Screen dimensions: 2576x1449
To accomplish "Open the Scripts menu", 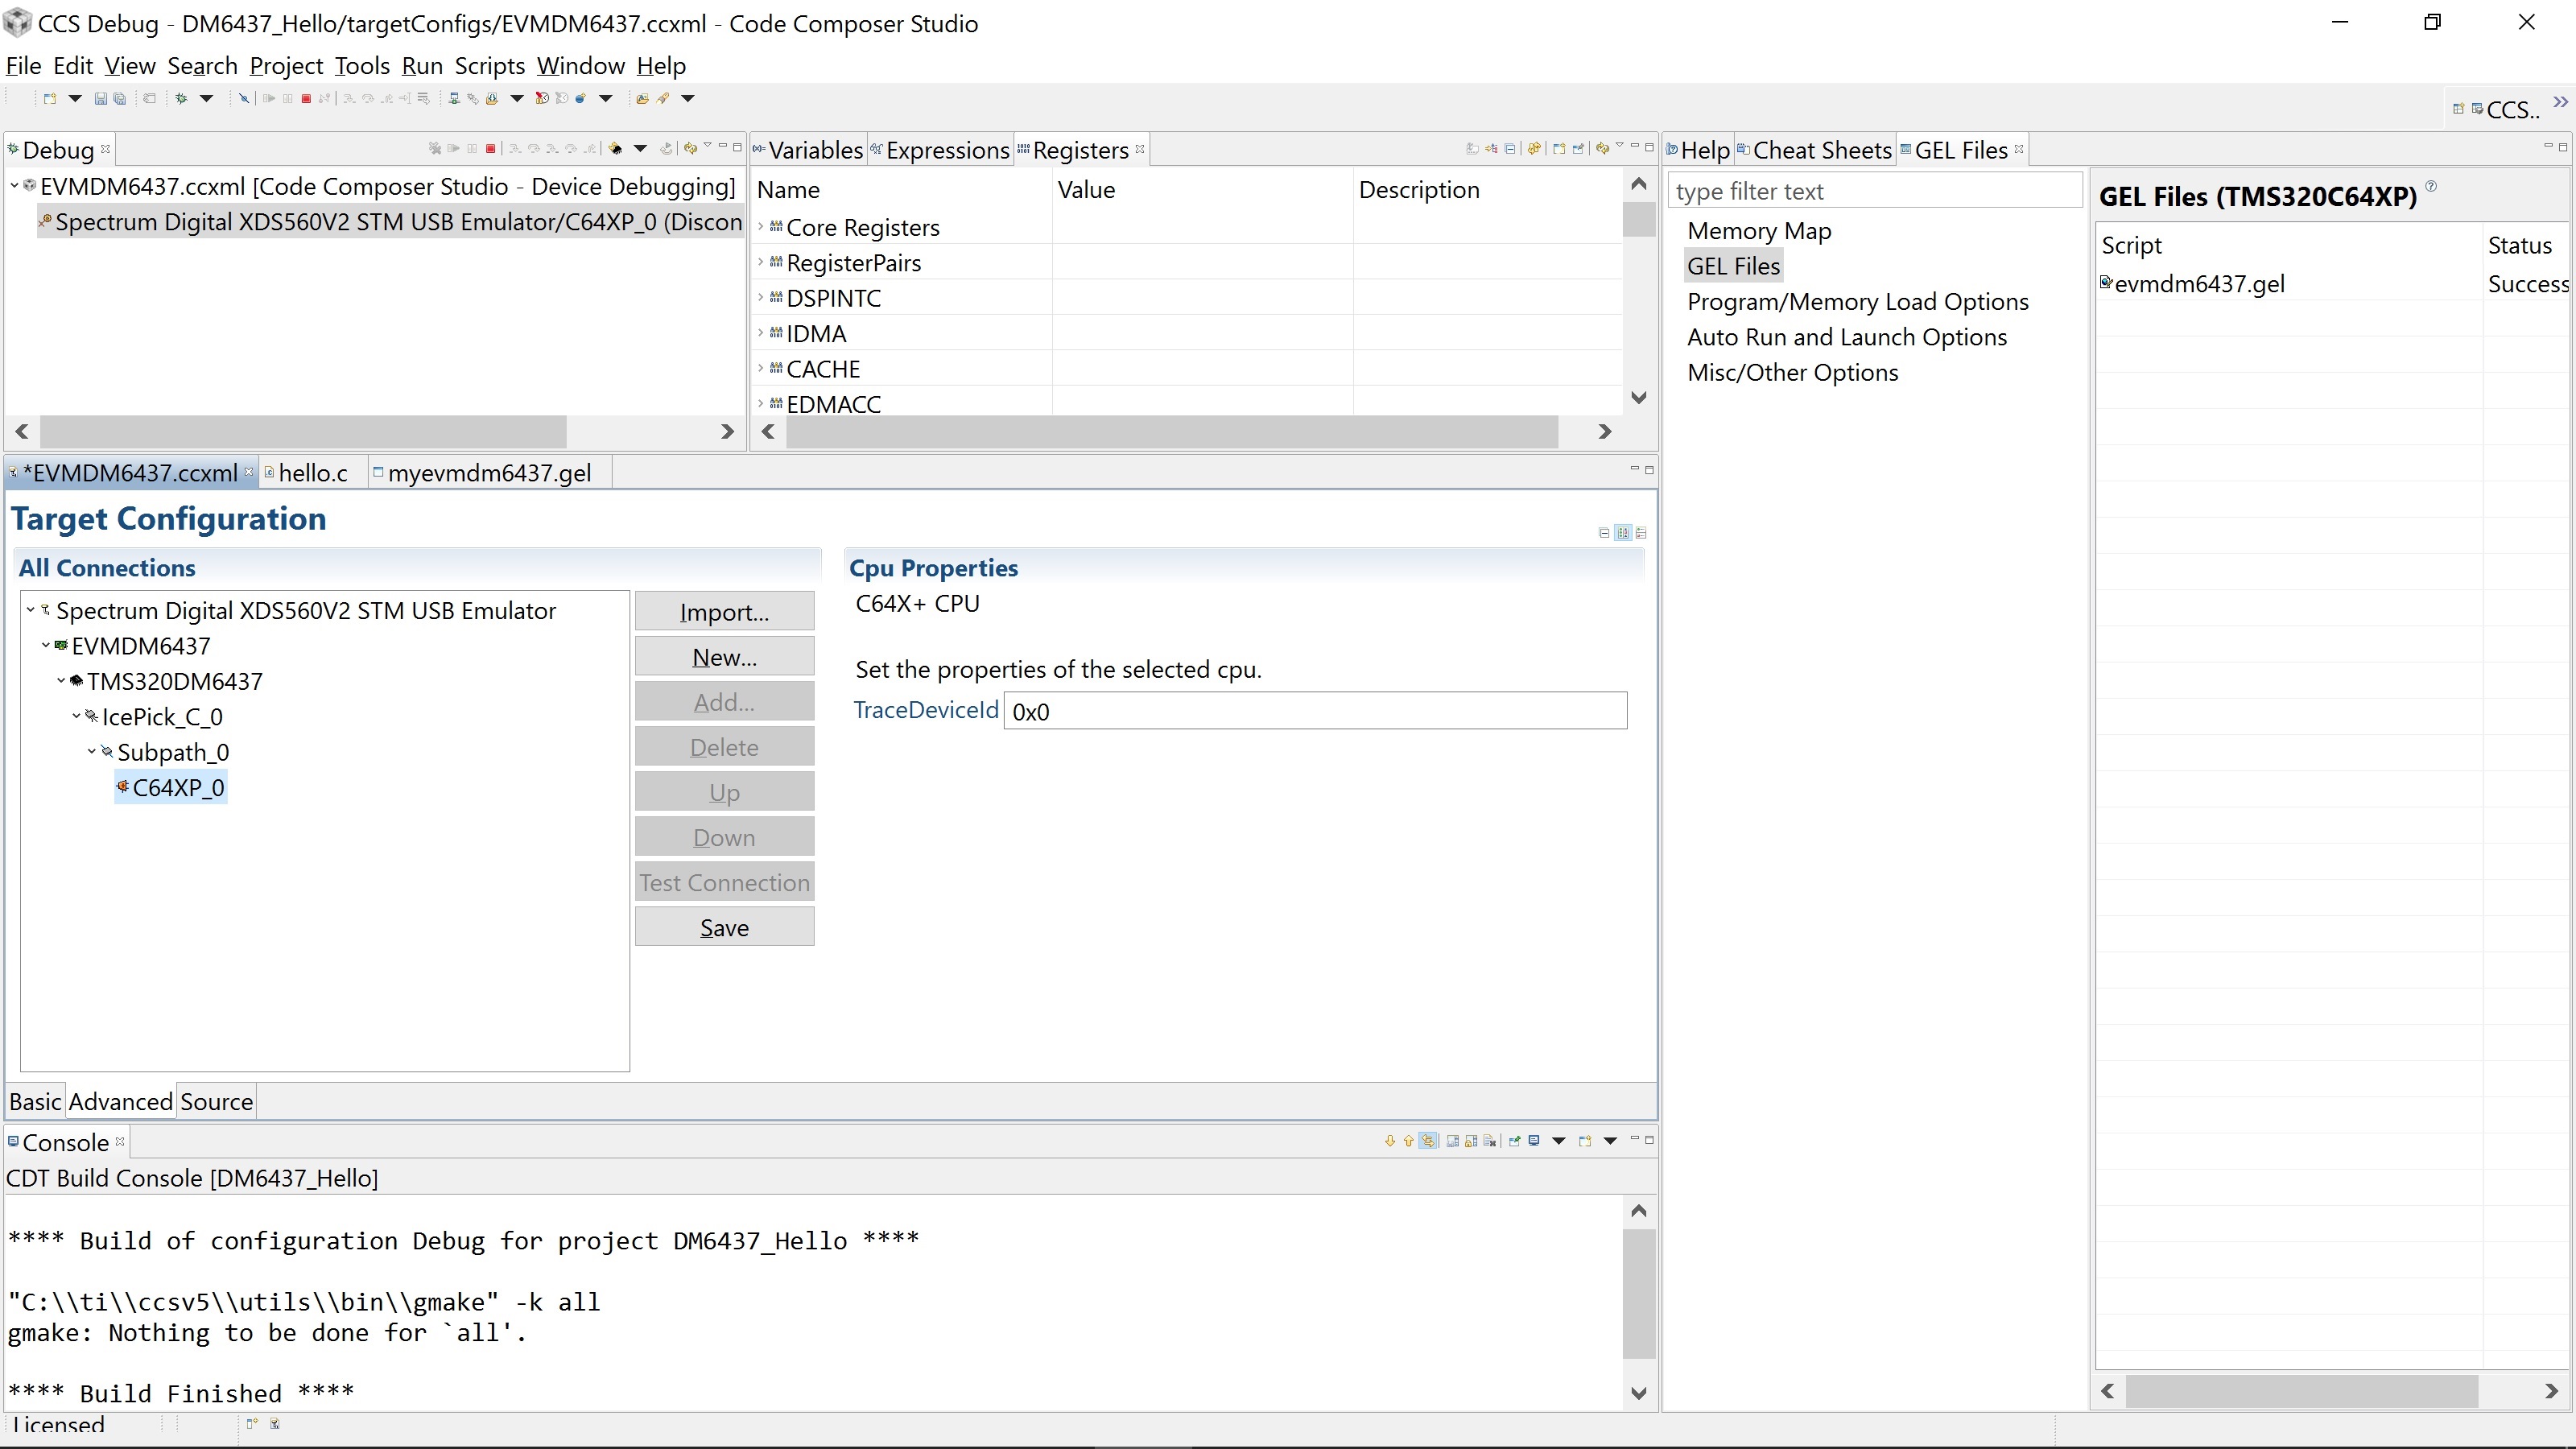I will point(490,66).
